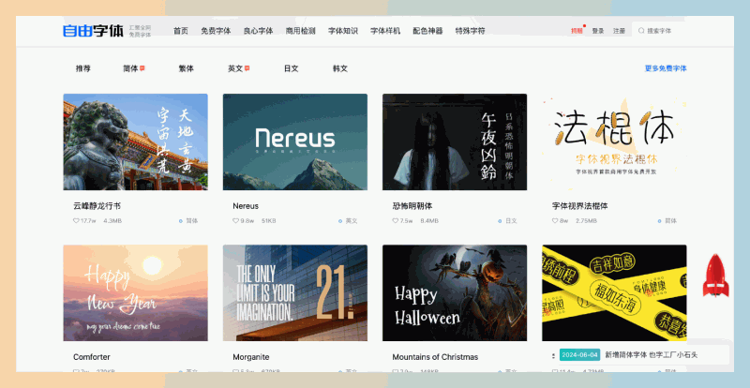Click the search magnifier icon

[641, 31]
